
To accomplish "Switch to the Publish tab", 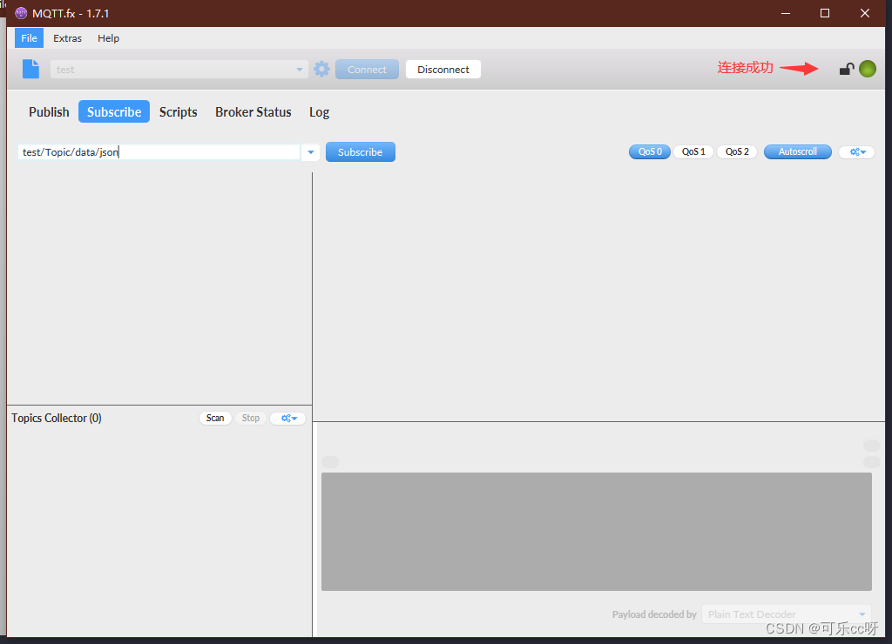I will coord(49,112).
